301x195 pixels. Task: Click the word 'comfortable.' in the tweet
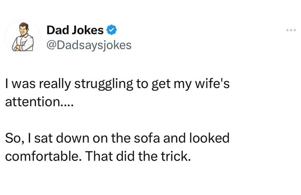tap(42, 156)
